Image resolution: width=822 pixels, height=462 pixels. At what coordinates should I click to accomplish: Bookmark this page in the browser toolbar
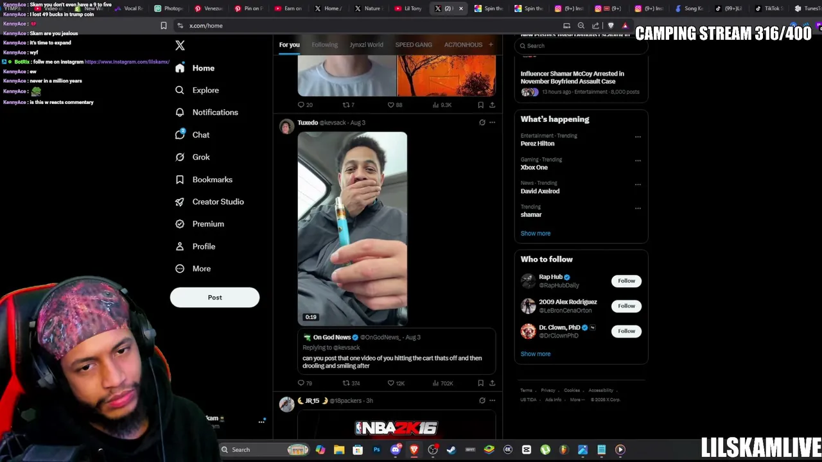[x=164, y=26]
